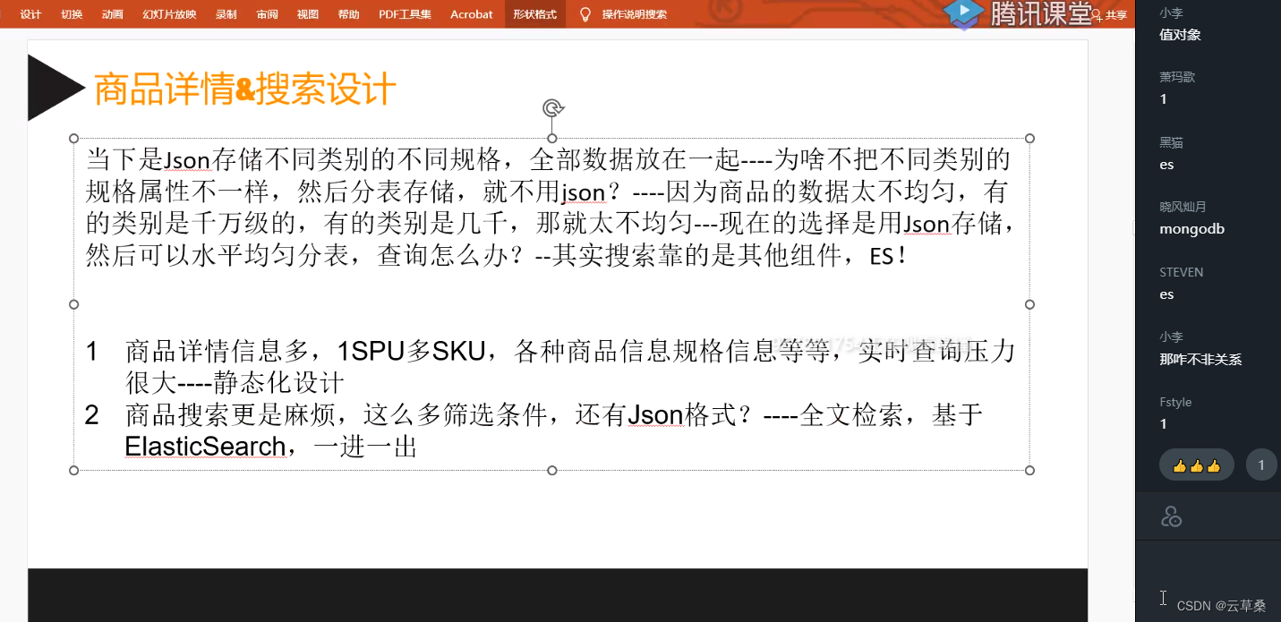Screen dimensions: 1281x622
Task: Open the 帮助 ribbon tab
Action: (349, 14)
